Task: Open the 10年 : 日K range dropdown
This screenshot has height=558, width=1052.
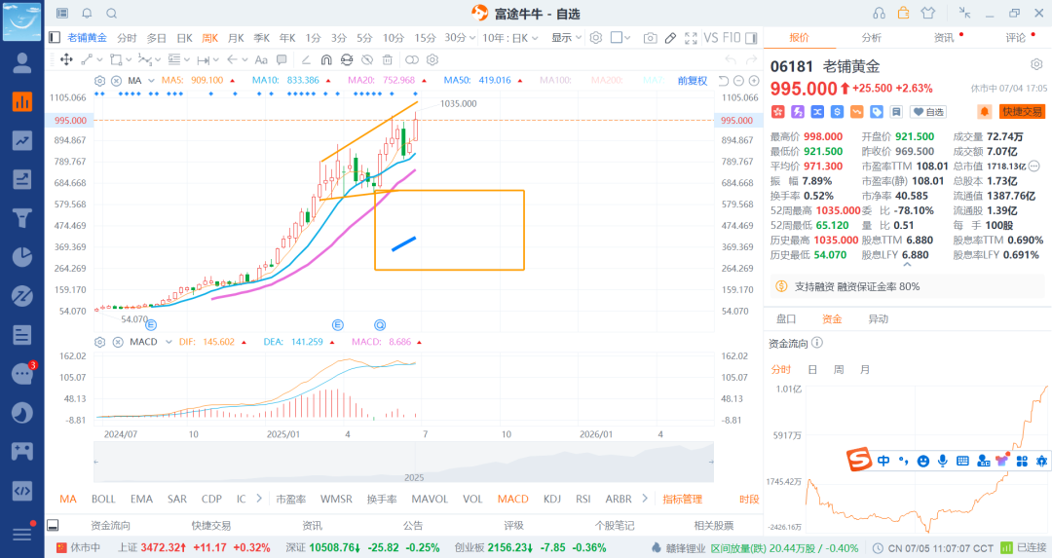Action: click(x=509, y=38)
